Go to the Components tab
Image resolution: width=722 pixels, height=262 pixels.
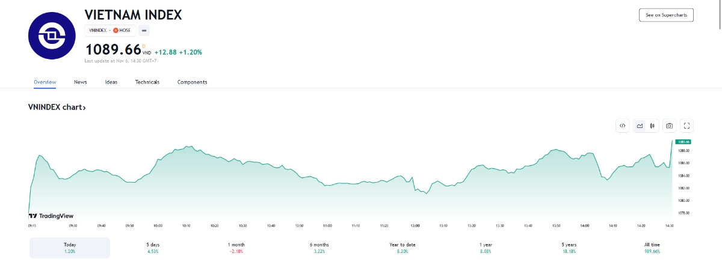(192, 82)
